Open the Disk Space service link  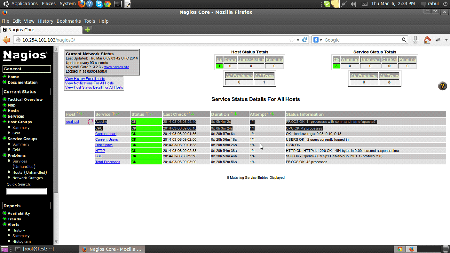coord(104,145)
